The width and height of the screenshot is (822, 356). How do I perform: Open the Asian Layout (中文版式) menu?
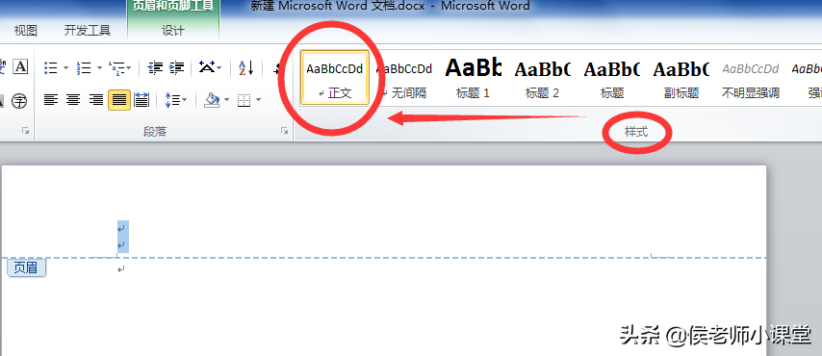(x=210, y=67)
